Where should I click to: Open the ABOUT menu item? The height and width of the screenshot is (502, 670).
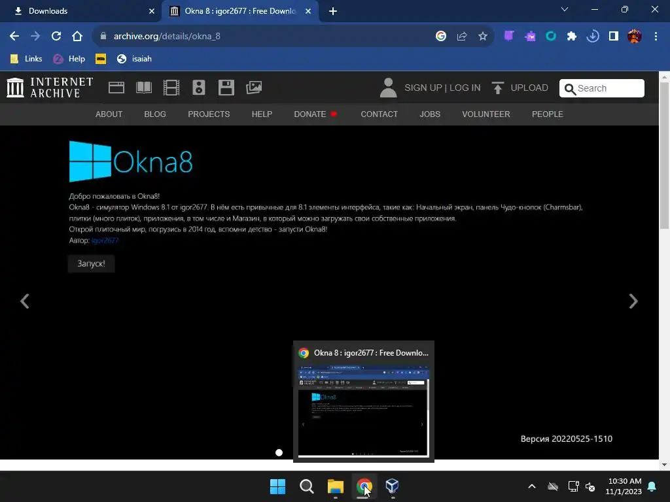tap(109, 114)
